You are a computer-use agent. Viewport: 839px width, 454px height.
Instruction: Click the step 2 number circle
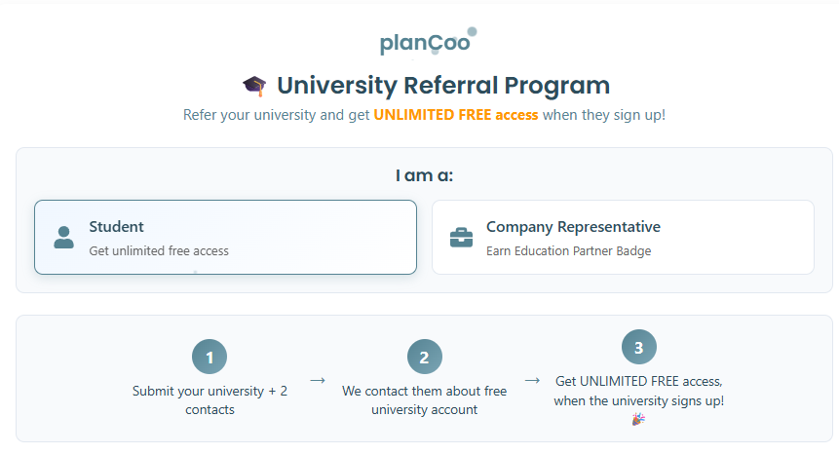[424, 357]
